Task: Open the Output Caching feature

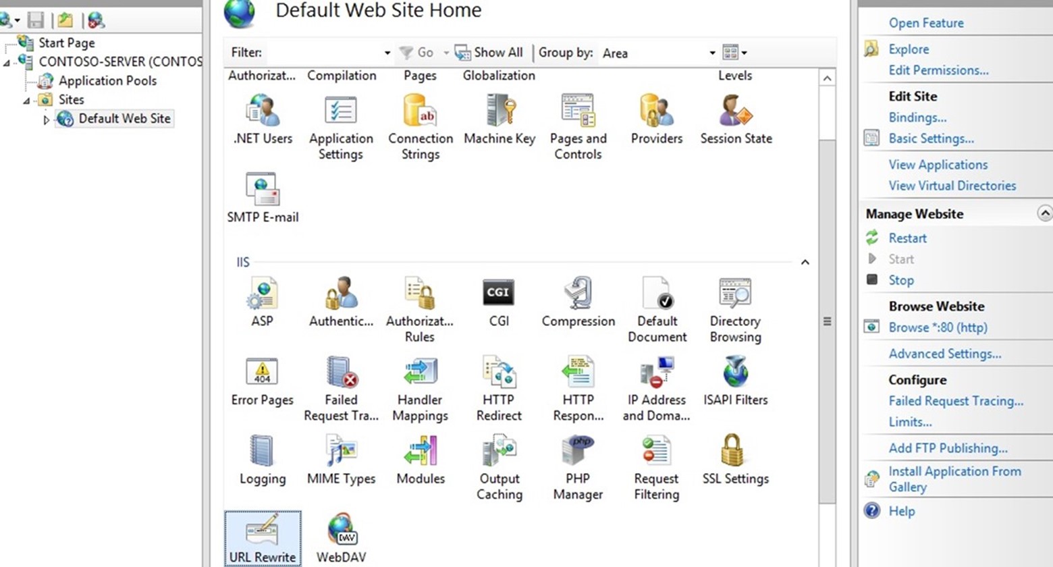Action: click(500, 468)
